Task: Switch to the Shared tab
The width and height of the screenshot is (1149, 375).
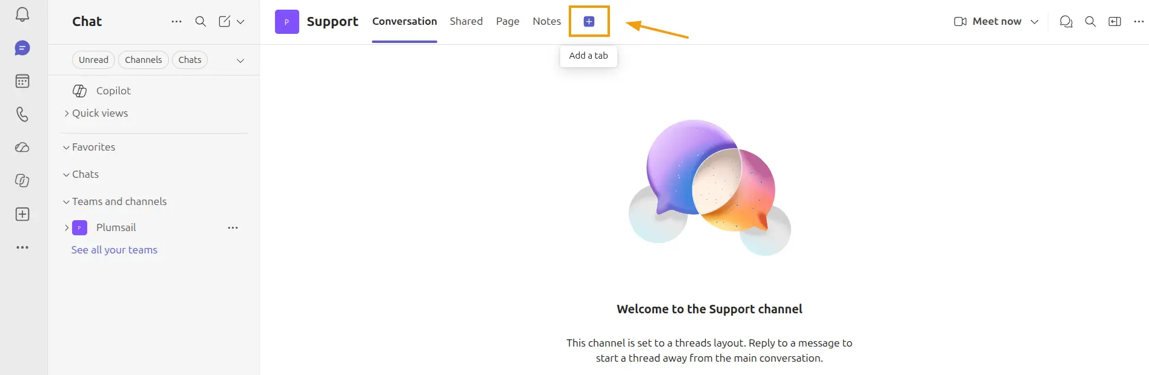Action: 466,21
